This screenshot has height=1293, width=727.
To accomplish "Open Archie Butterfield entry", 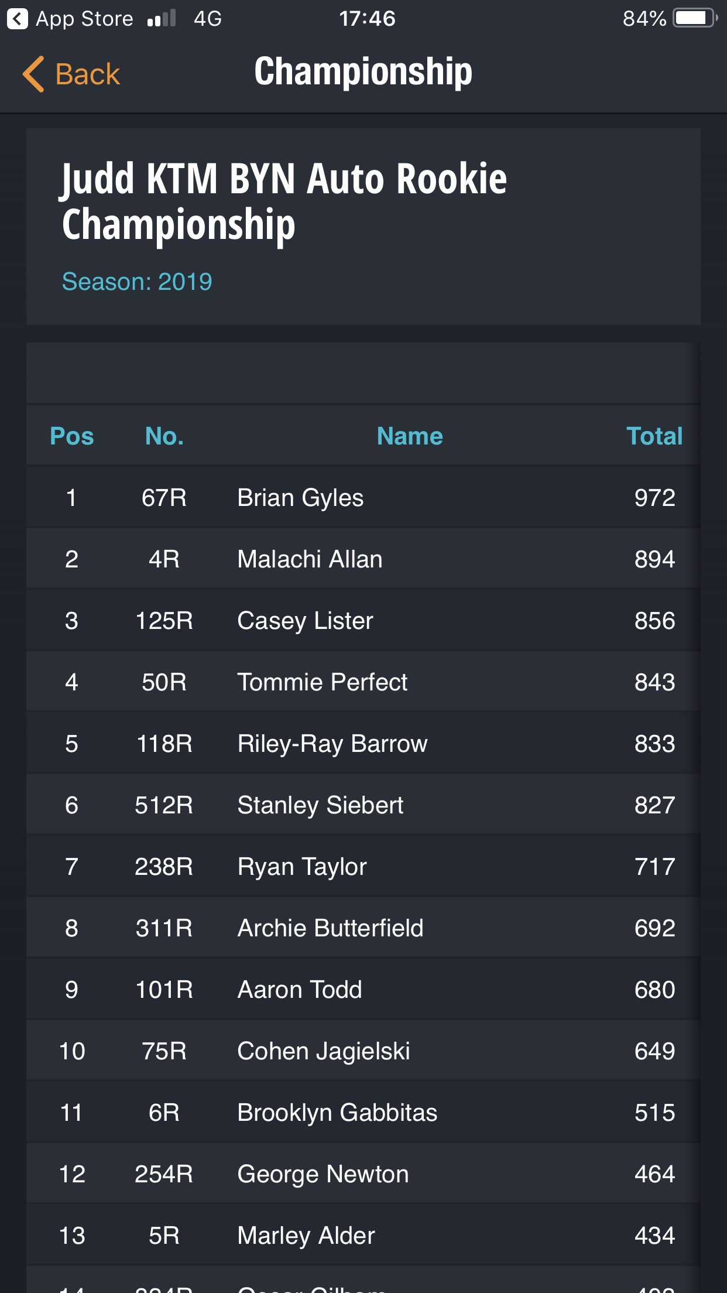I will (363, 928).
